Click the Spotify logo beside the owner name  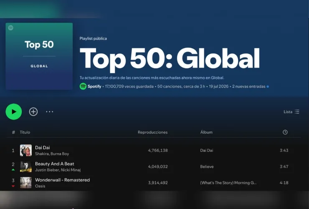point(83,86)
